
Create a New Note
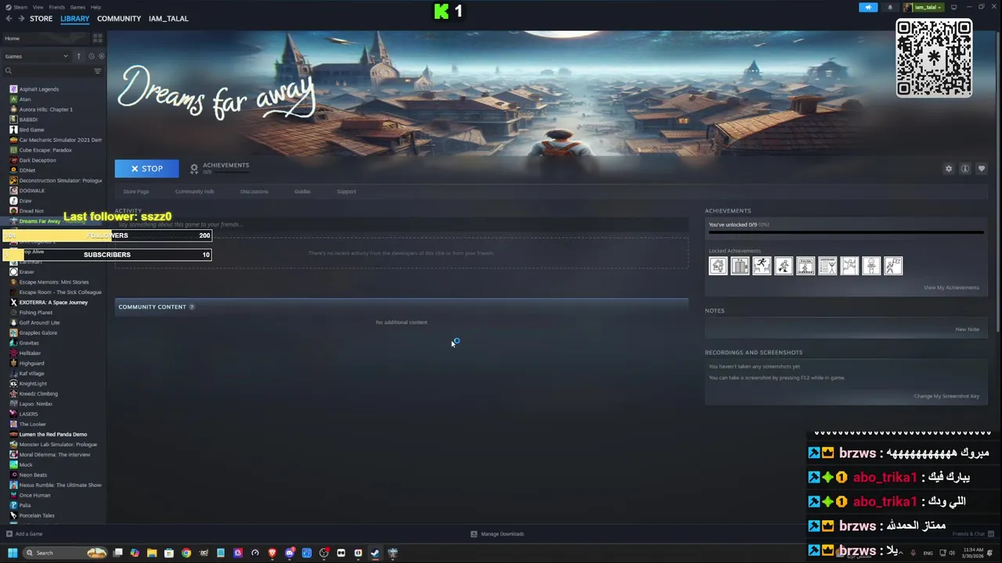tap(967, 329)
